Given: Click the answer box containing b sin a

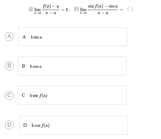Looking at the screenshot, I should (73, 37).
